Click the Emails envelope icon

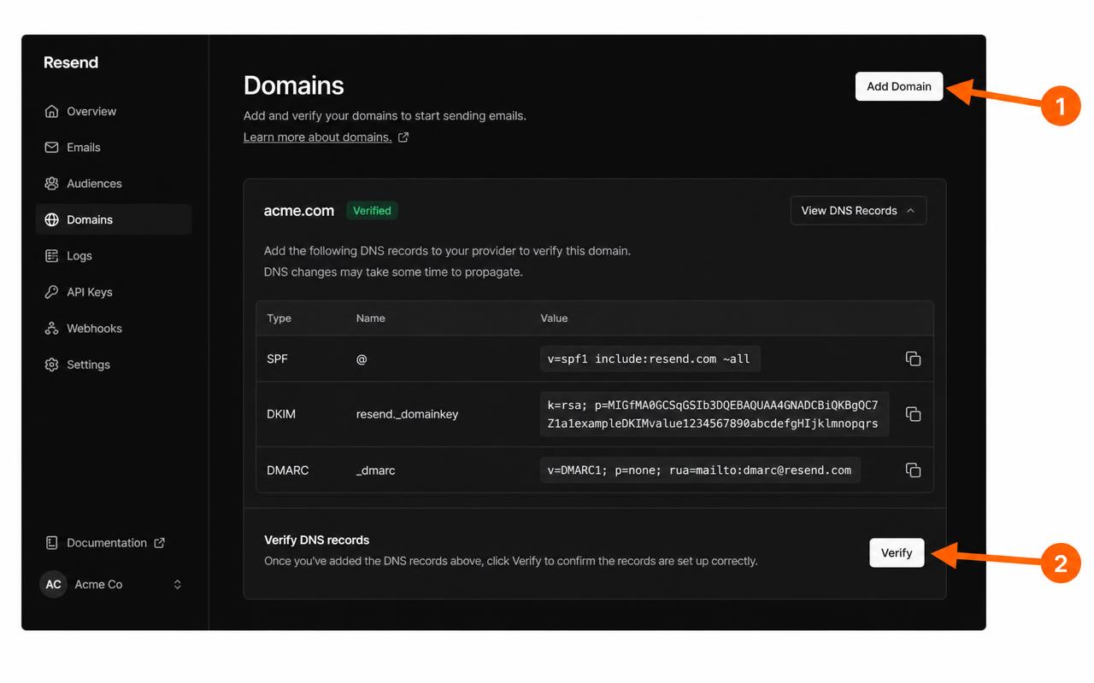click(x=51, y=147)
